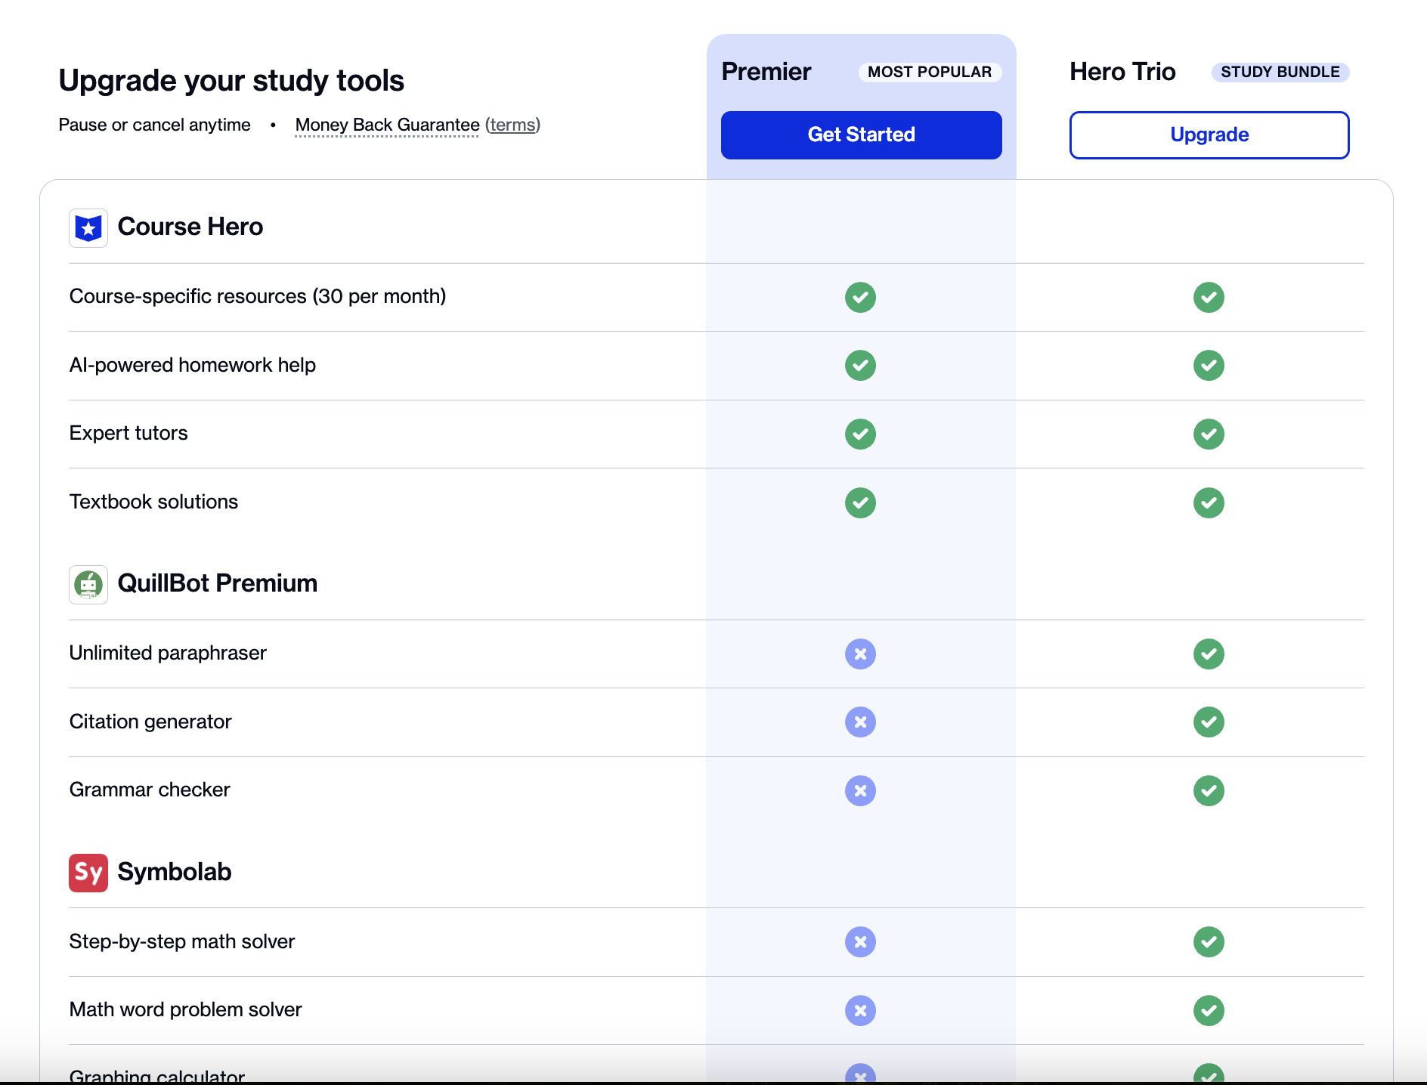Click Hero Trio checkmark for Unlimited paraphraser
Screen dimensions: 1427x1085
[1209, 654]
